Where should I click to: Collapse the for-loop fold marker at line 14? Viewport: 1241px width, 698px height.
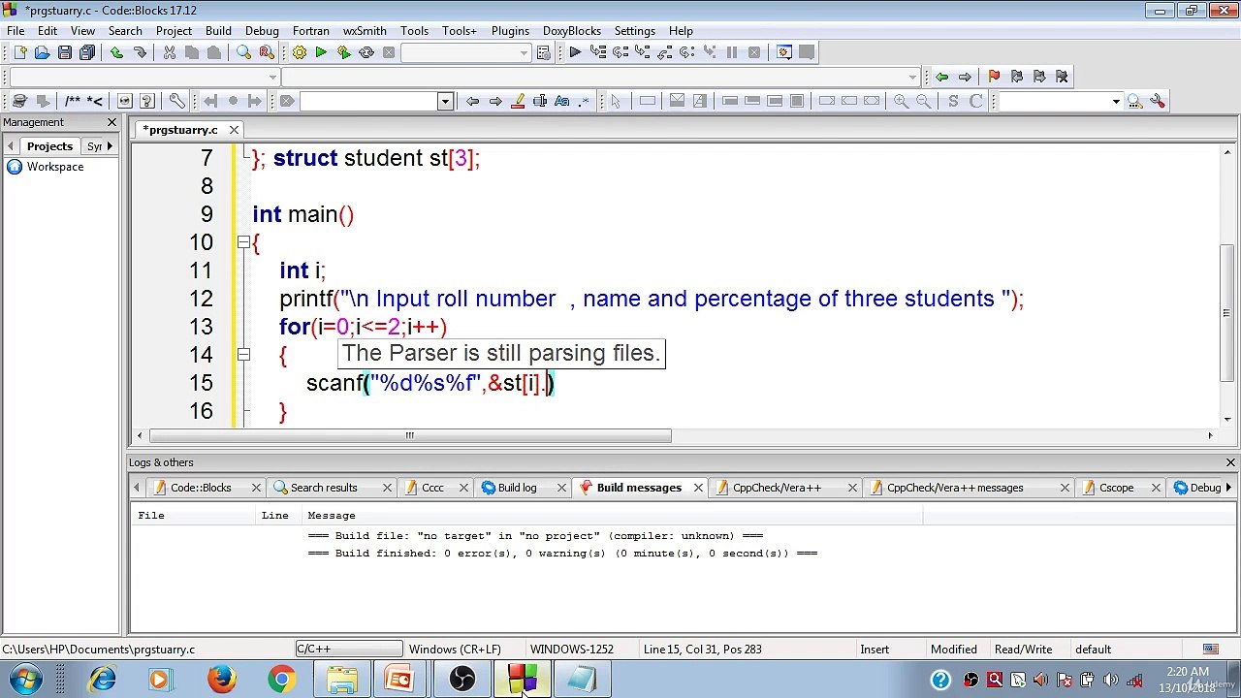click(x=243, y=355)
